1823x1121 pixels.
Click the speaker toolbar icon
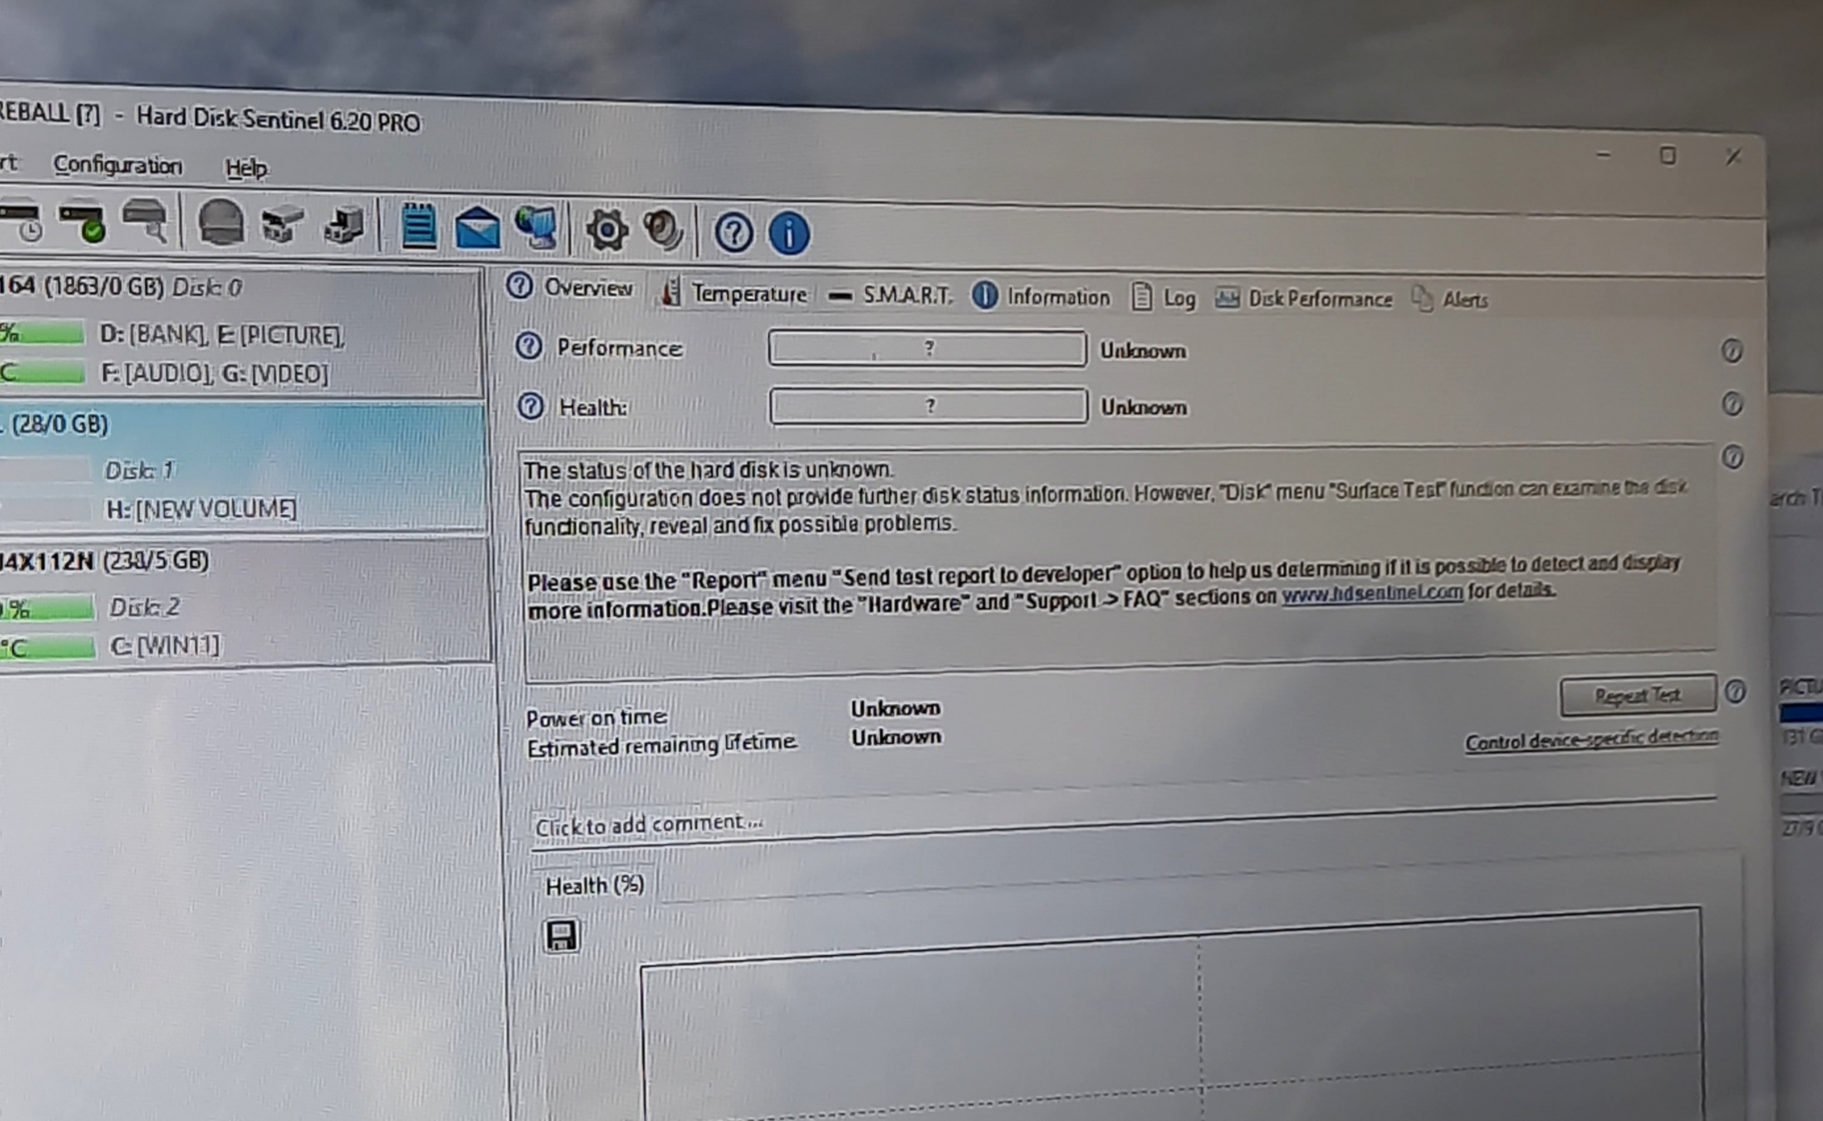click(662, 231)
